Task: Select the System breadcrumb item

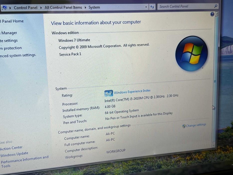Action: (94, 7)
